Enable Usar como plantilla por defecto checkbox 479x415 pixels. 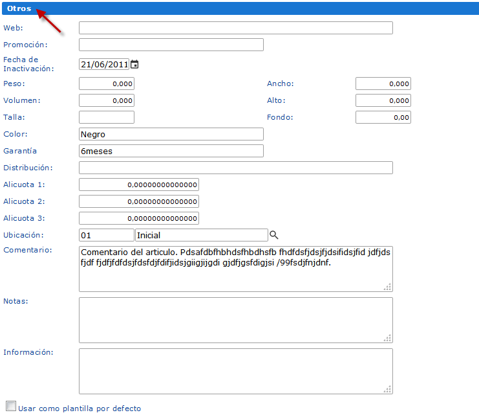11,407
